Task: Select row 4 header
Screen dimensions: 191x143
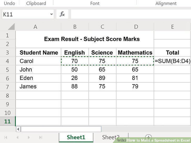Action: [x=8, y=61]
